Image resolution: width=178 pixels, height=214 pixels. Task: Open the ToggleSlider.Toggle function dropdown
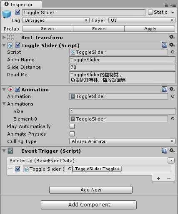click(x=97, y=169)
